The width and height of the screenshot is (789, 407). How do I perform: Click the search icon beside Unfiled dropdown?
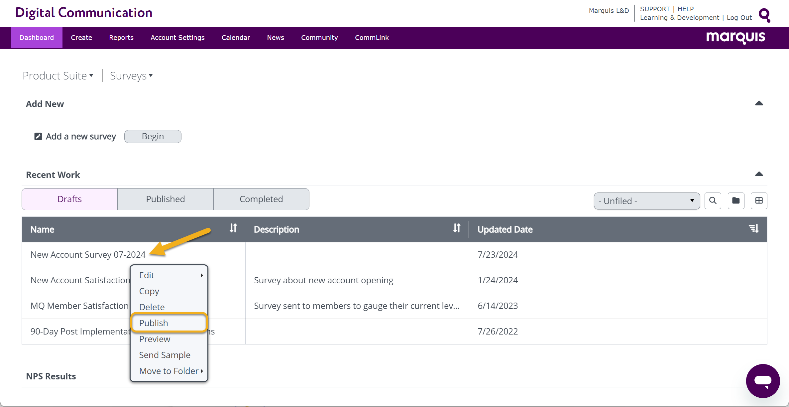coord(713,201)
